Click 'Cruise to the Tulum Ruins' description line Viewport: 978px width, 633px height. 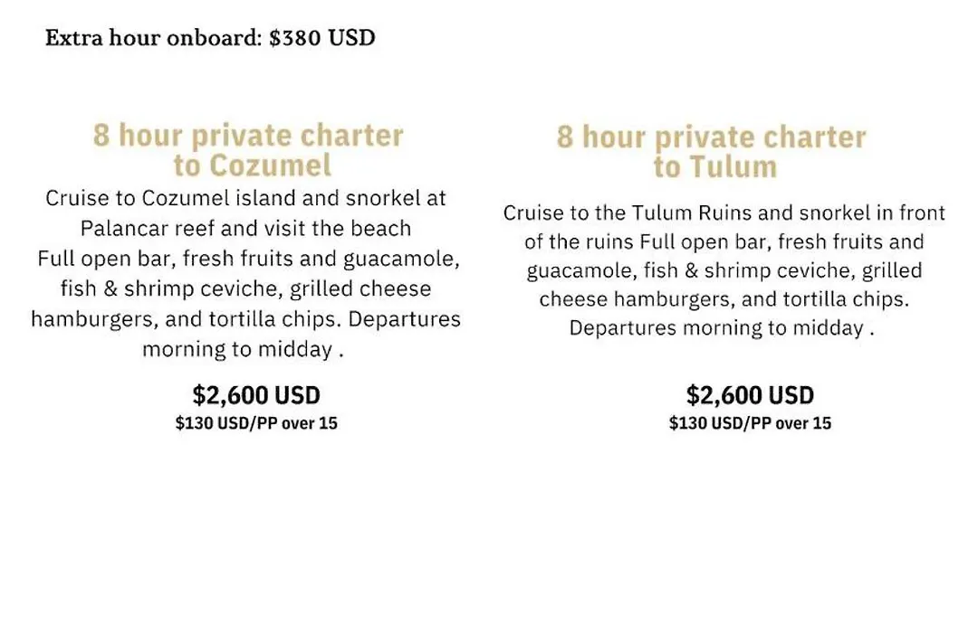[724, 213]
